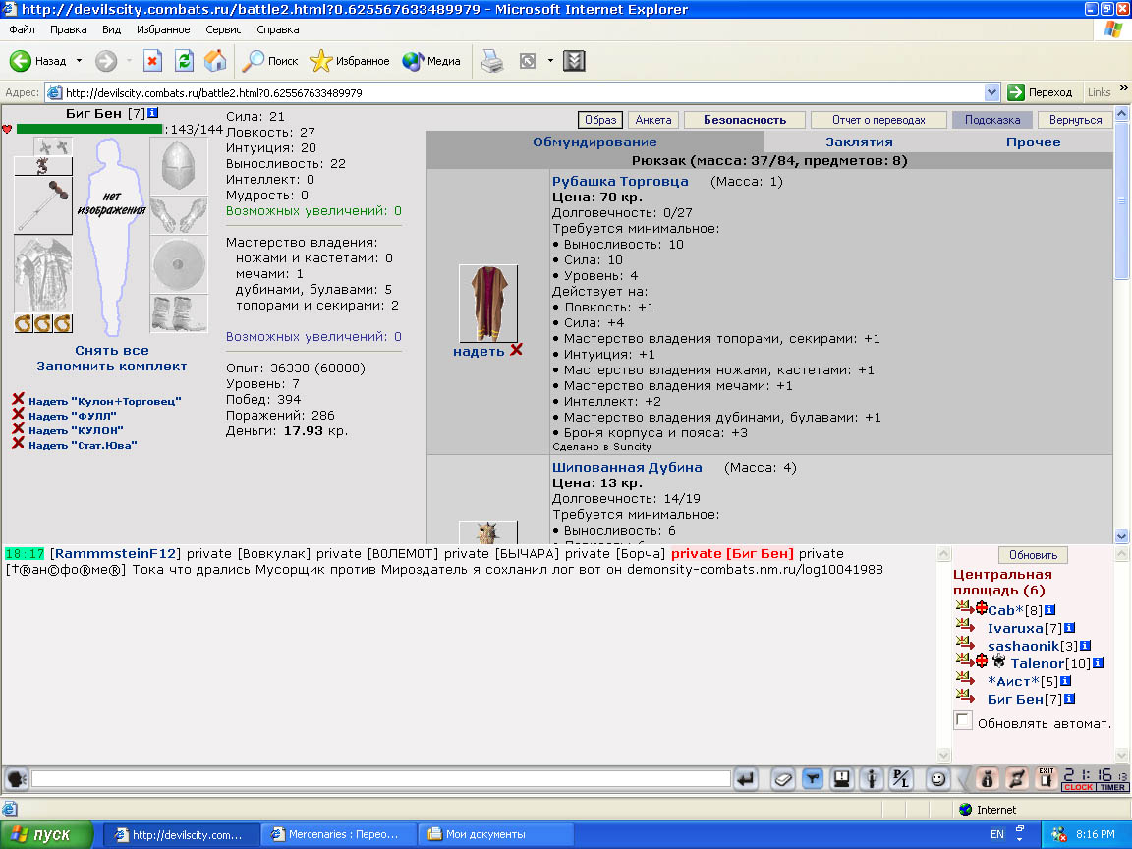
Task: Open the Файл menu
Action: point(23,29)
